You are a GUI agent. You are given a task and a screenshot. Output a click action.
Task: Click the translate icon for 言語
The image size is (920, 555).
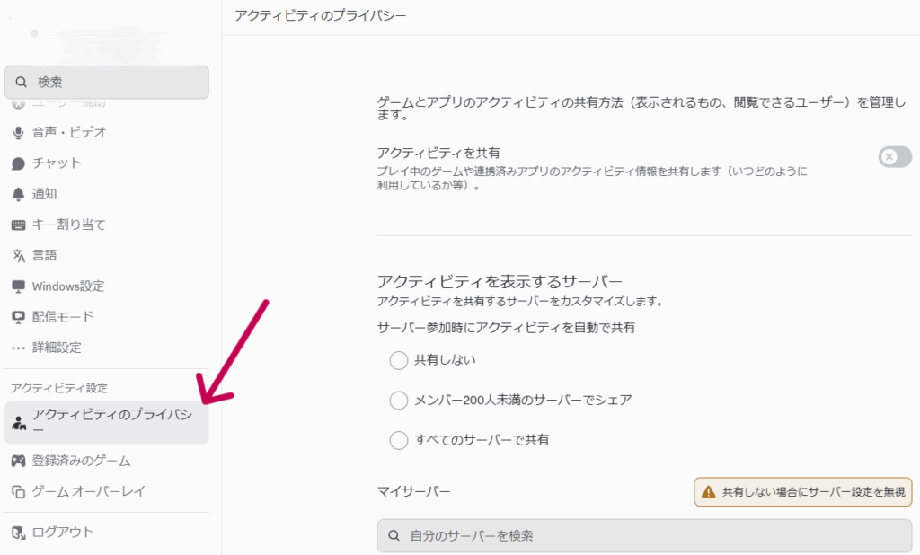click(x=18, y=256)
